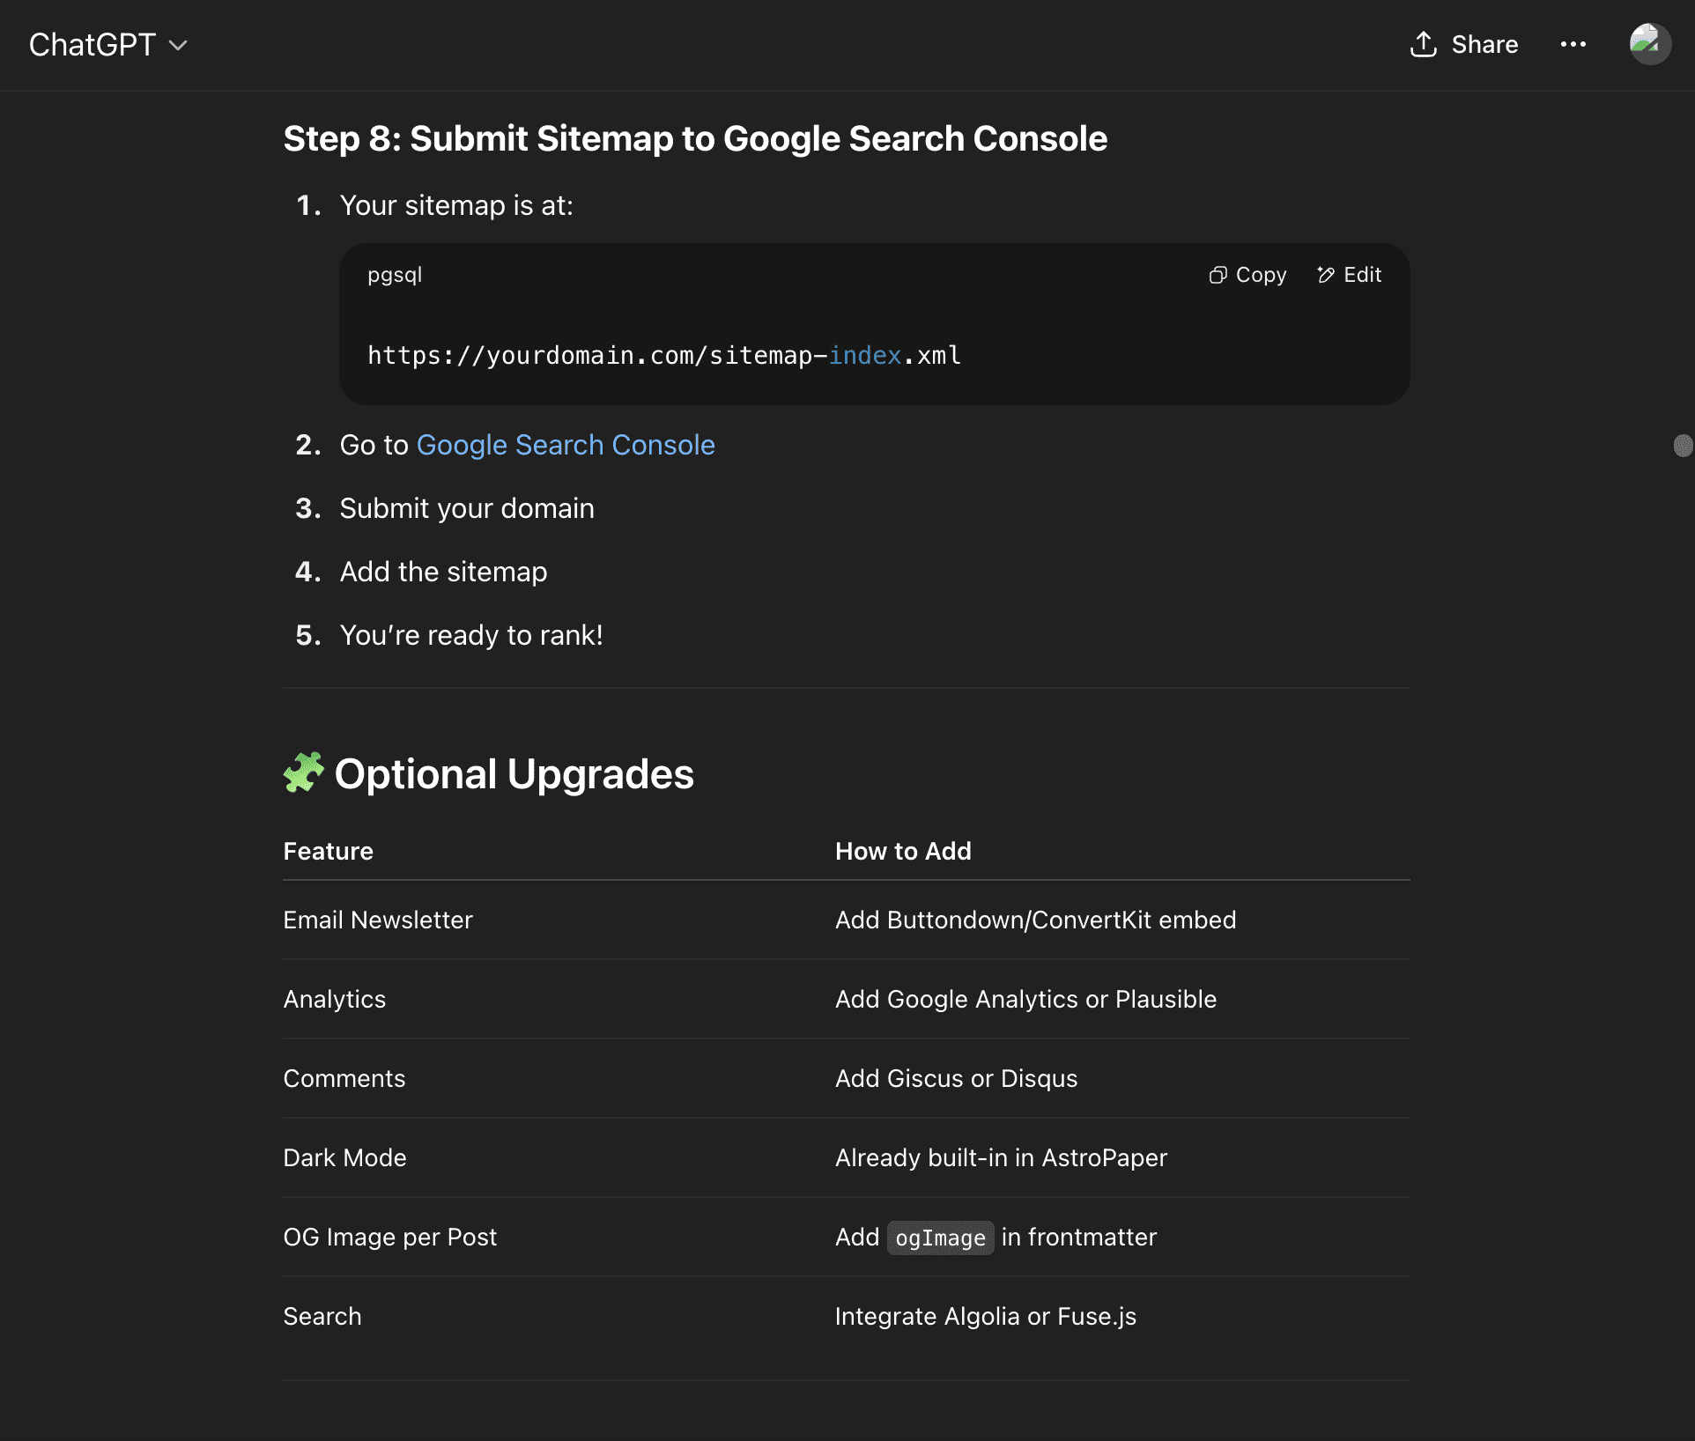Click the Step 8 heading
The width and height of the screenshot is (1695, 1441).
coord(695,138)
